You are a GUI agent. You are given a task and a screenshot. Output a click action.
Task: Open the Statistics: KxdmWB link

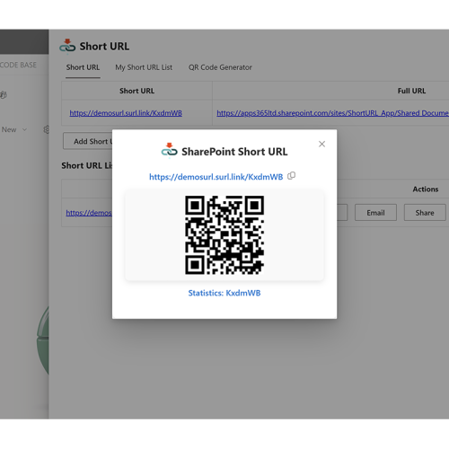224,293
